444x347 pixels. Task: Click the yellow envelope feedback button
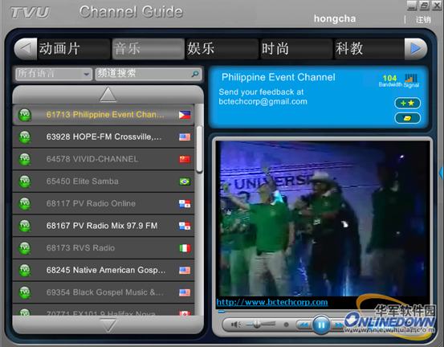tap(408, 118)
